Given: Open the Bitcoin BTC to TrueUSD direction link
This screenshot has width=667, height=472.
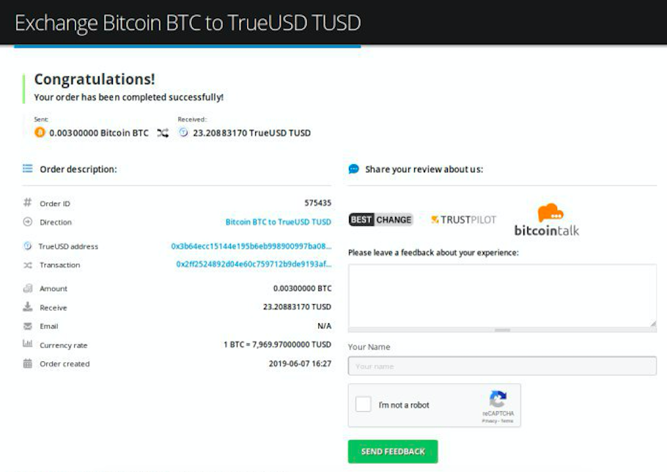Looking at the screenshot, I should tap(278, 222).
